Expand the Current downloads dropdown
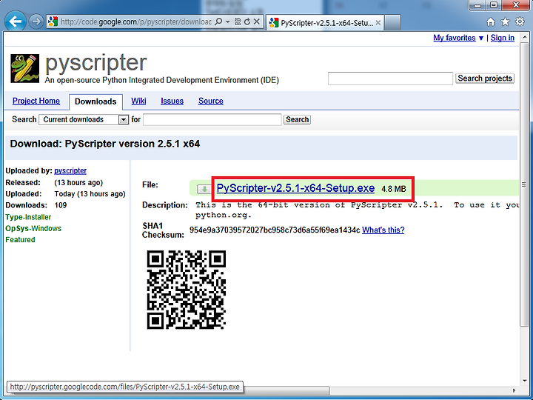 tap(84, 120)
